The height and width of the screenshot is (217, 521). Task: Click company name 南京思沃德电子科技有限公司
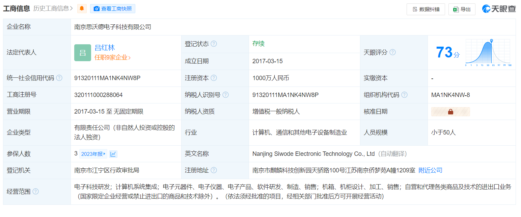[x=113, y=27]
